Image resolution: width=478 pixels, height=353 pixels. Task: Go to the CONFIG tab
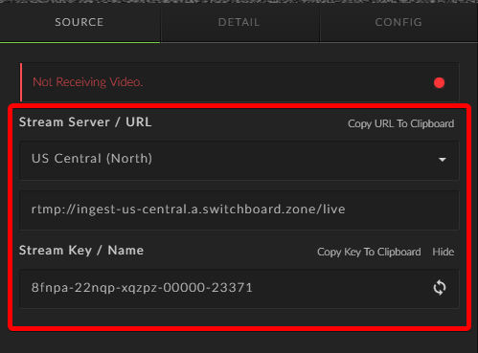(x=398, y=22)
